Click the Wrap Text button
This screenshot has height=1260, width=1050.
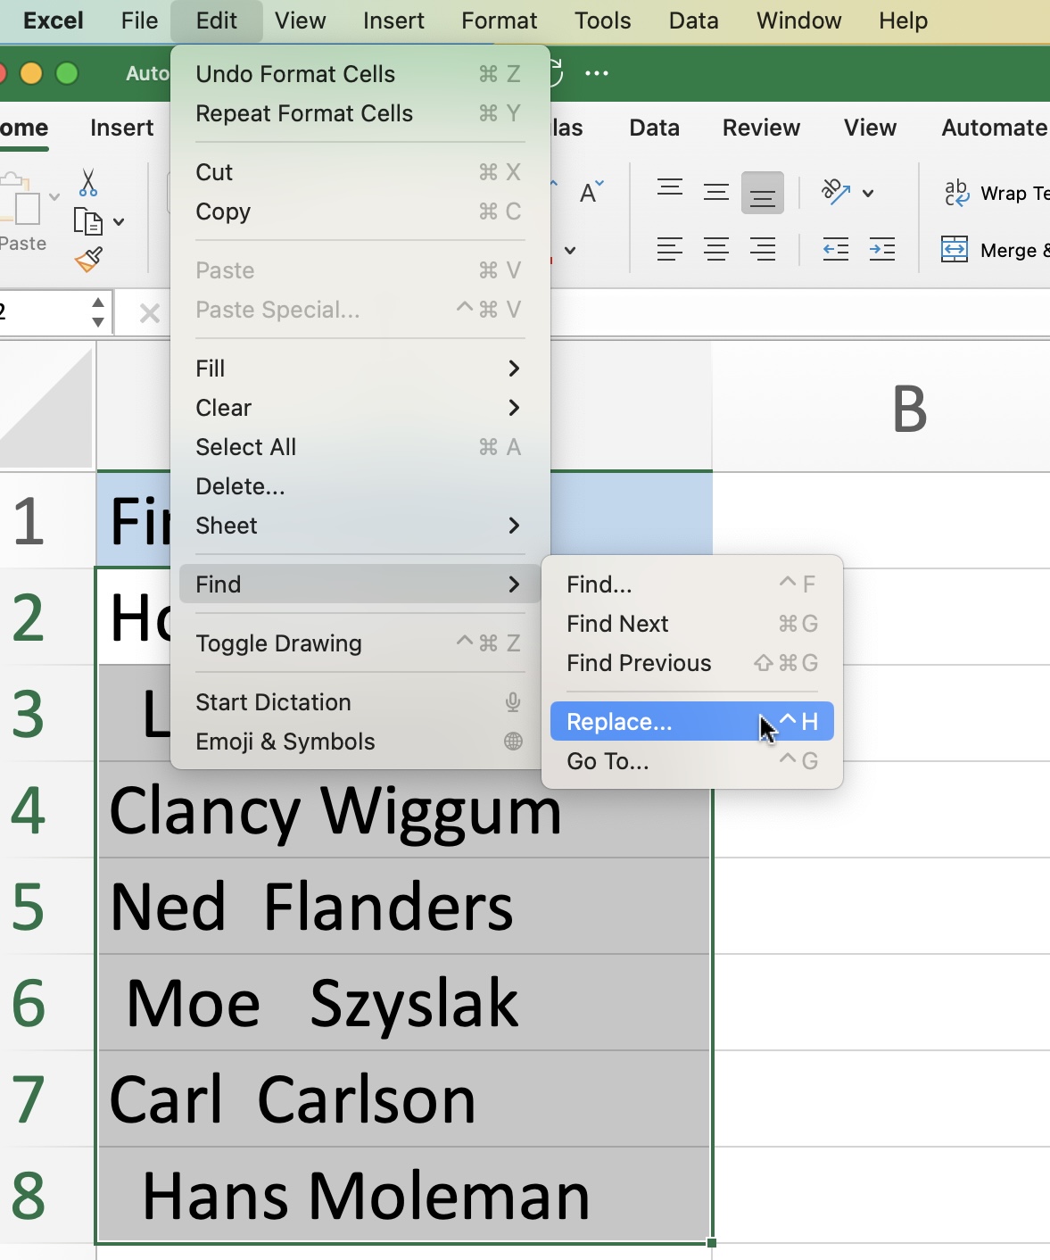pos(996,193)
